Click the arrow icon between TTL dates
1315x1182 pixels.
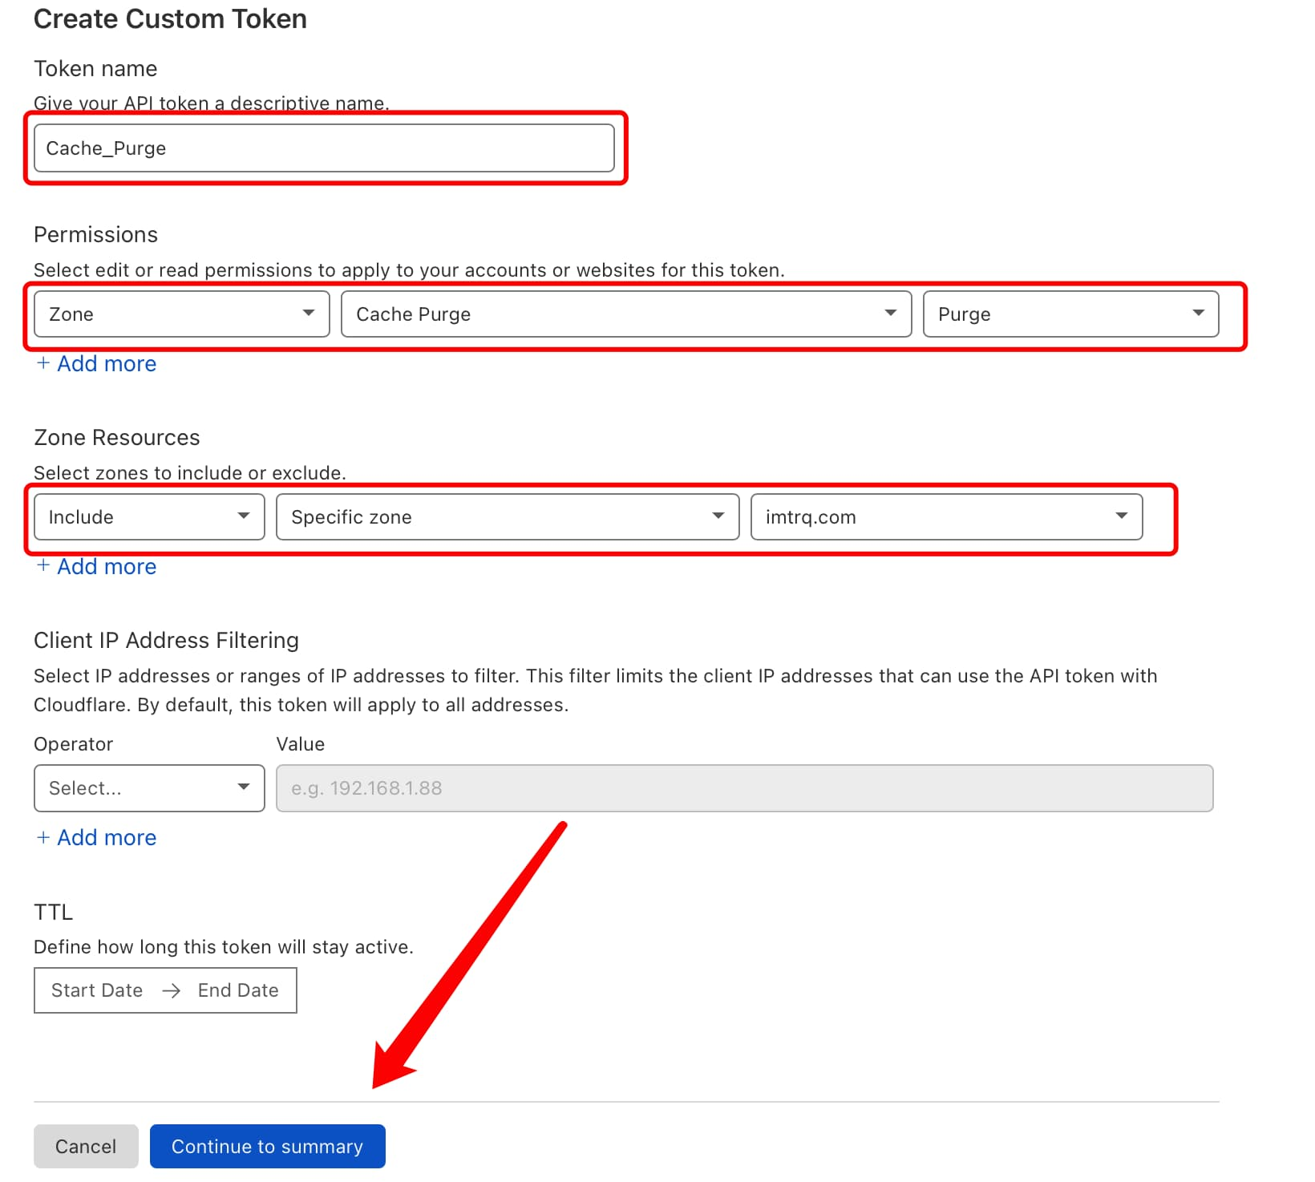coord(171,991)
